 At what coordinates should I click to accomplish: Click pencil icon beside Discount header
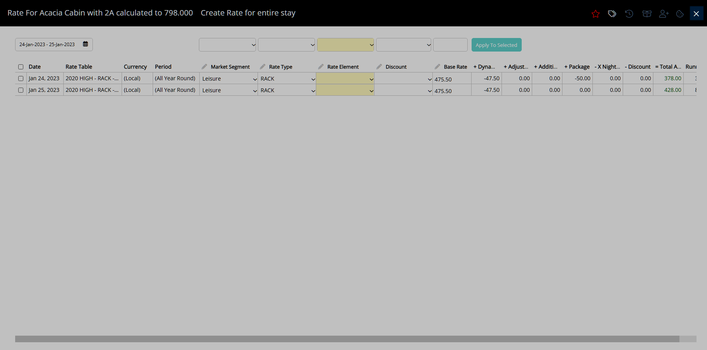379,67
